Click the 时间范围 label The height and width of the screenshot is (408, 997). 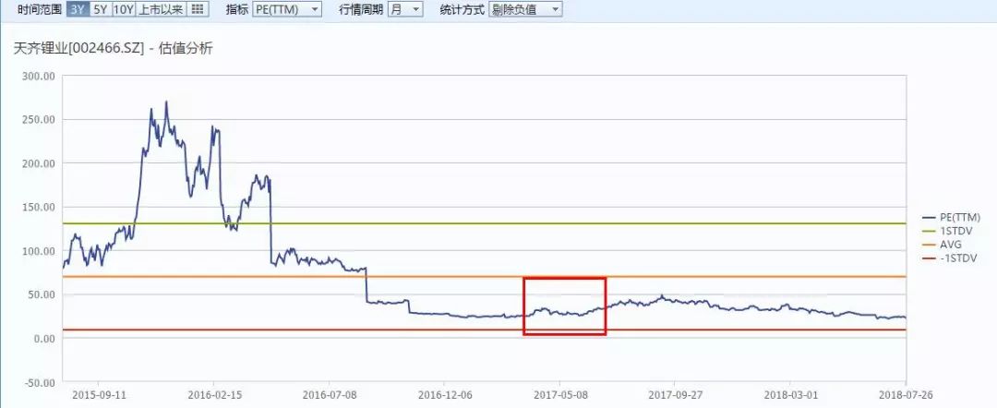(40, 9)
